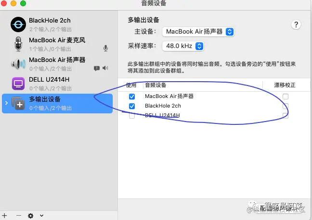
Task: Uncheck the BlackHole 2ch use checkbox
Action: (x=132, y=106)
